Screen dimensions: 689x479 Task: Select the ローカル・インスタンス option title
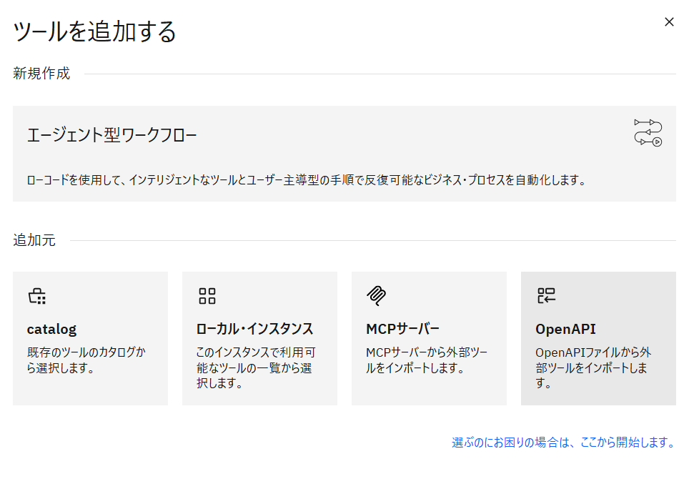tap(254, 329)
